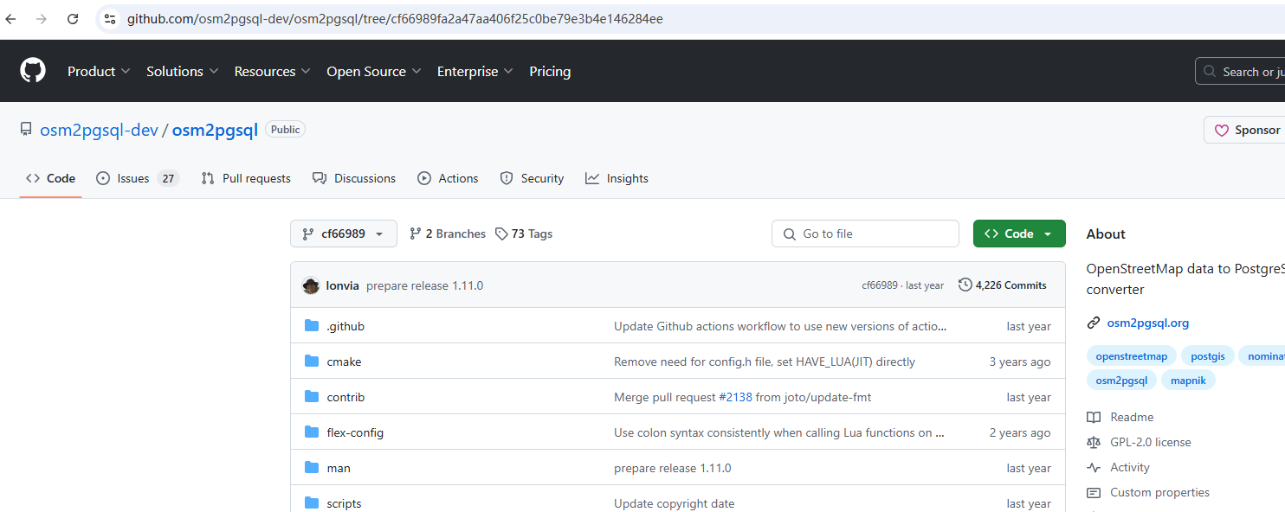Switch to the Actions tab
Viewport: 1285px width, 512px height.
click(x=448, y=178)
